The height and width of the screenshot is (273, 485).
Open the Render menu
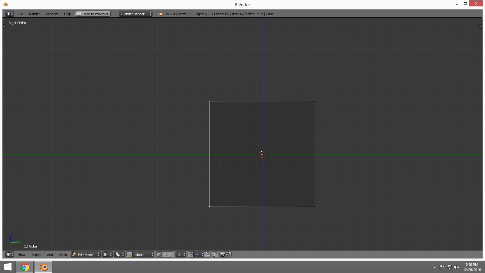coord(34,14)
